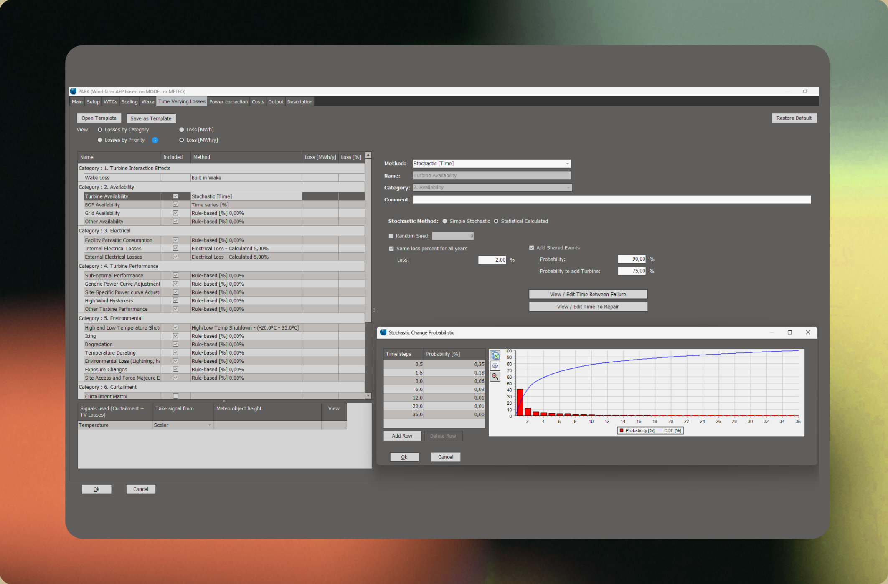The width and height of the screenshot is (888, 584).
Task: Enable Curtailment Matrix included checkbox
Action: [175, 396]
